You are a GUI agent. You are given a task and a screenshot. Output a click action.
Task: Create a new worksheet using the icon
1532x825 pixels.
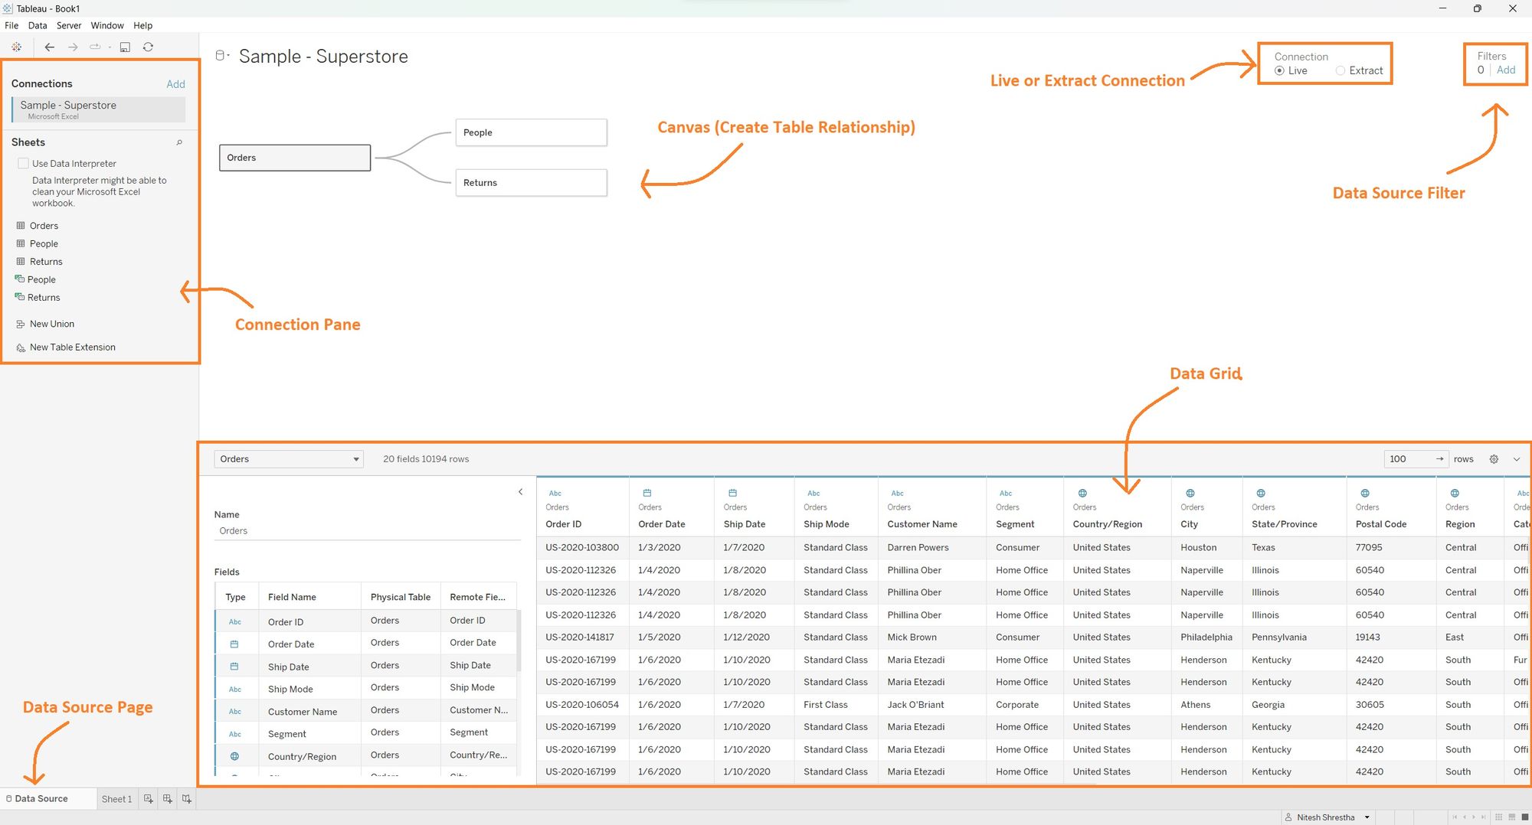149,798
